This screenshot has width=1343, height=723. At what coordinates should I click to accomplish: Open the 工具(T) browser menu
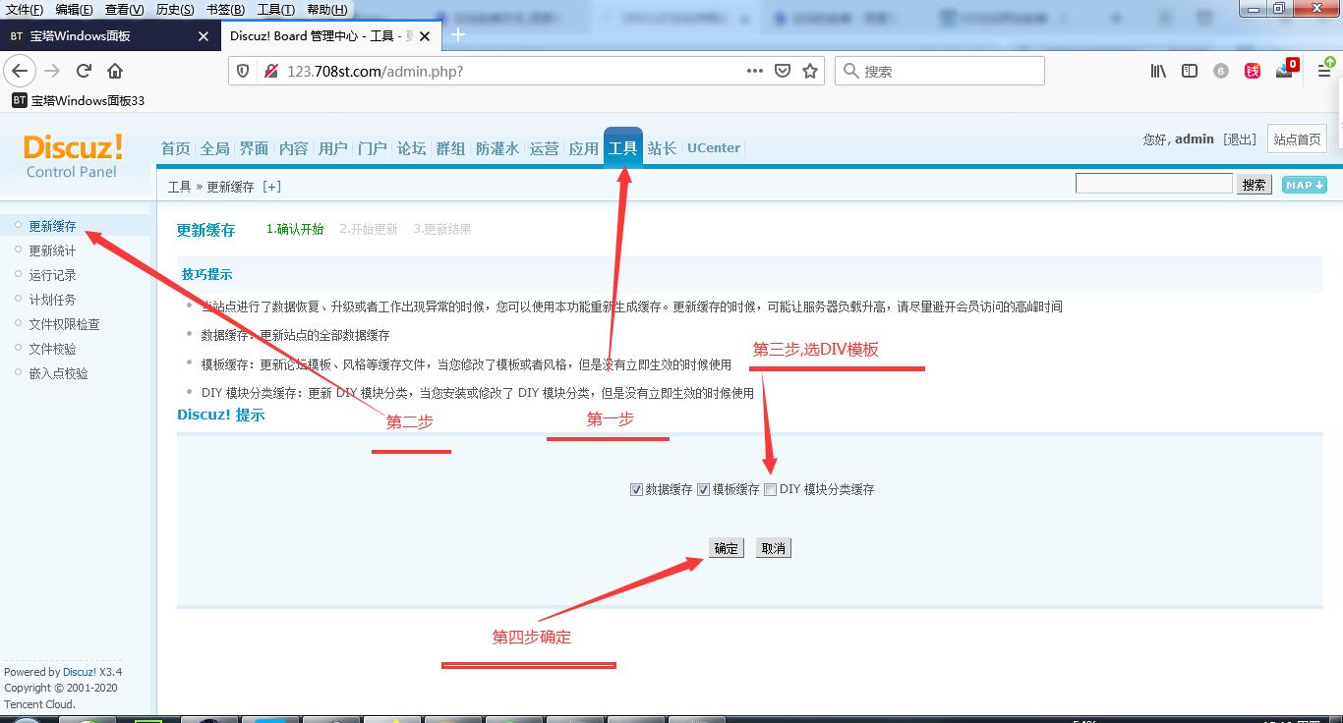(275, 9)
